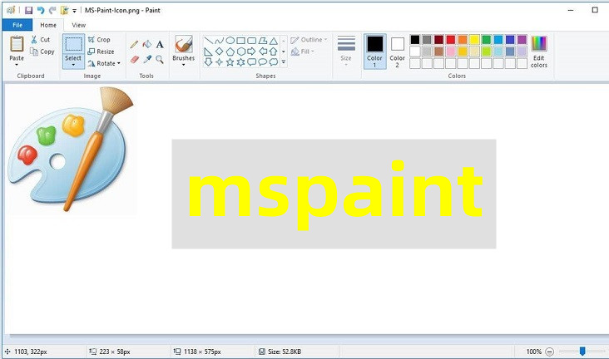Click the Save icon in the quick access toolbar
This screenshot has width=609, height=359.
[28, 10]
